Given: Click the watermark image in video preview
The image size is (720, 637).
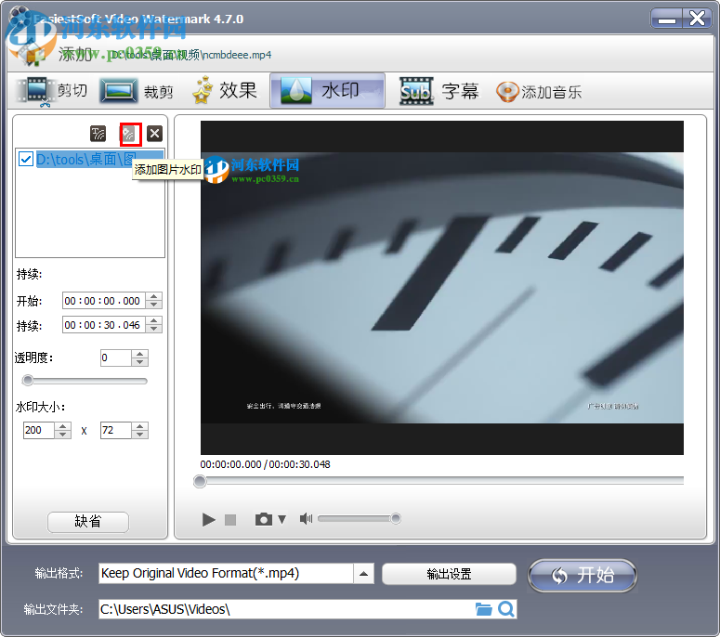Looking at the screenshot, I should (251, 170).
